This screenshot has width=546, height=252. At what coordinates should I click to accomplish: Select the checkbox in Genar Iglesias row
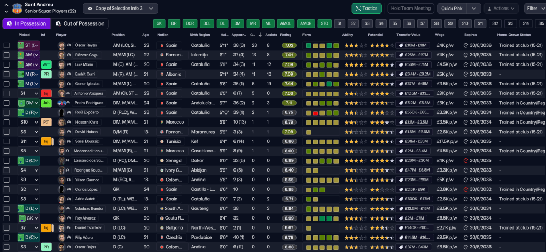(6, 84)
